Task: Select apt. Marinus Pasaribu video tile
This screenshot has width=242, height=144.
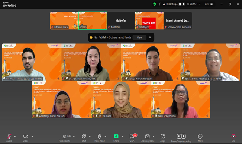Action: click(x=210, y=62)
